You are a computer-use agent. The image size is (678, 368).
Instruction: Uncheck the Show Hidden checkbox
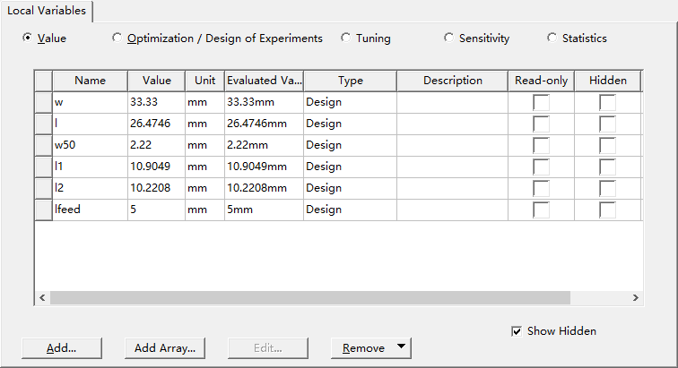point(517,331)
